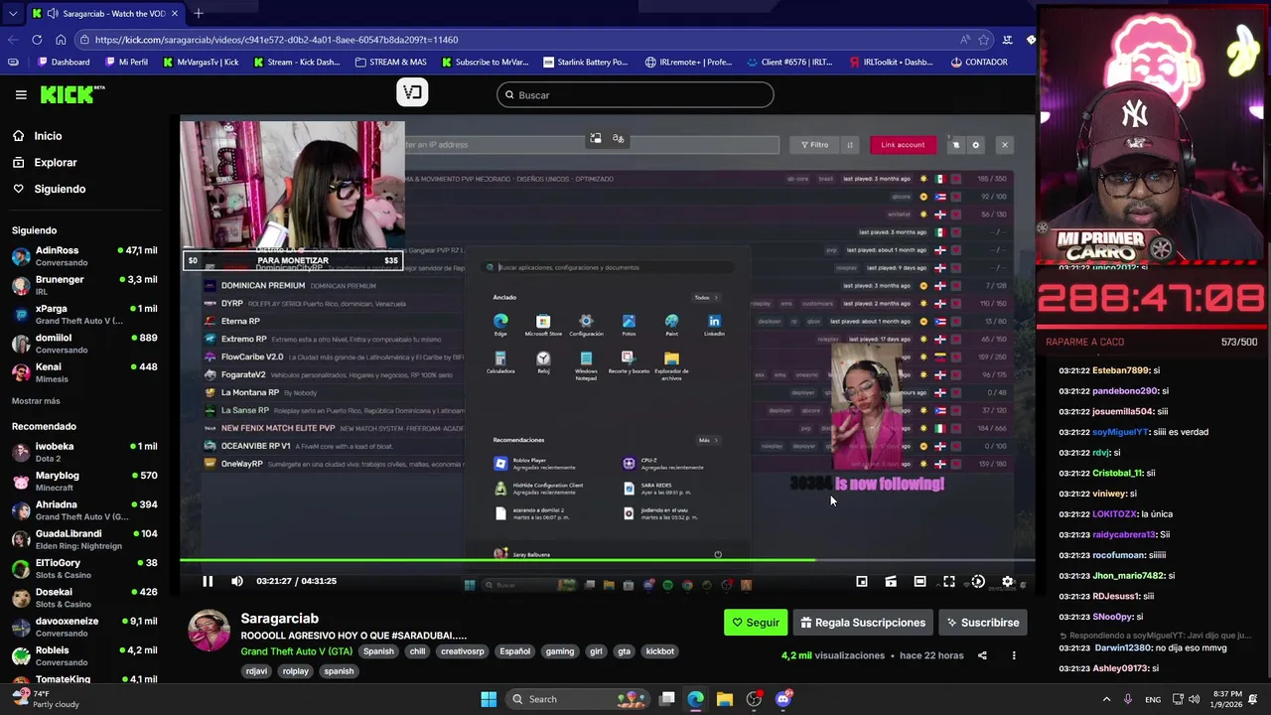This screenshot has width=1271, height=715.
Task: Open video player settings gear
Action: click(x=1007, y=581)
